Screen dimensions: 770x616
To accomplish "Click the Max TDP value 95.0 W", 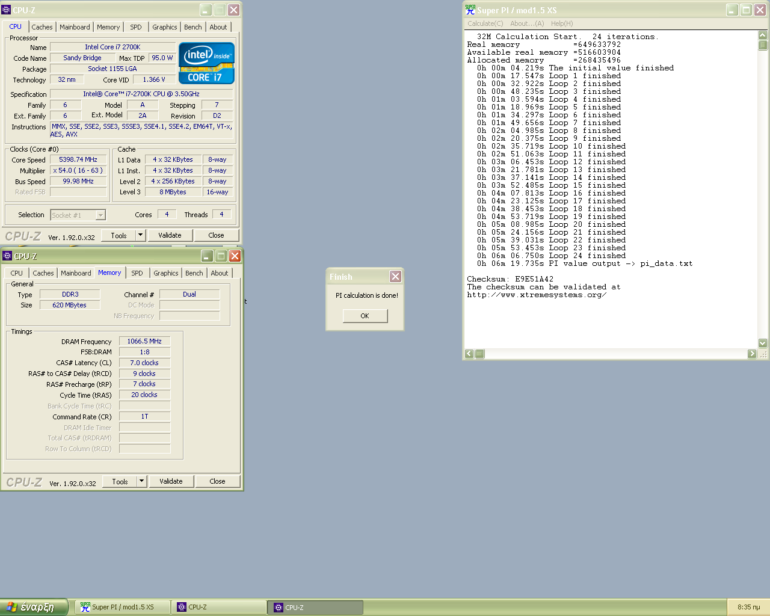I will [162, 58].
